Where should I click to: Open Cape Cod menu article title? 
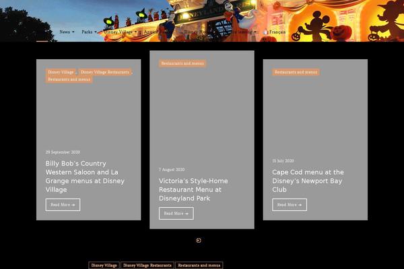click(308, 181)
